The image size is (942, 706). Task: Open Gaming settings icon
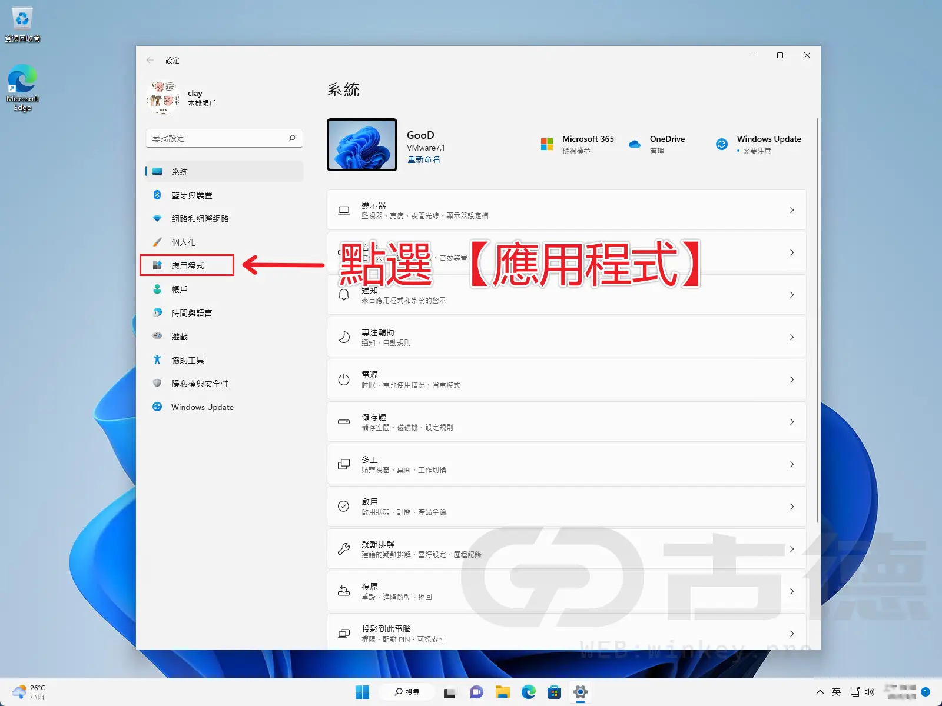157,336
